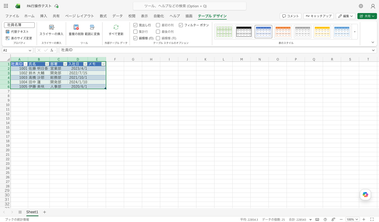Image resolution: width=379 pixels, height=222 pixels.
Task: Click the help question mark in status bar
Action: click(325, 219)
